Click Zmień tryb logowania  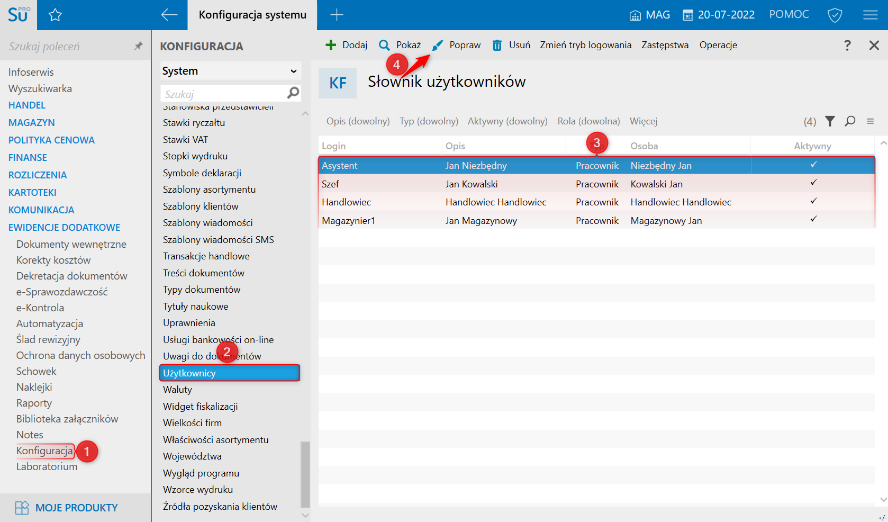pyautogui.click(x=585, y=45)
